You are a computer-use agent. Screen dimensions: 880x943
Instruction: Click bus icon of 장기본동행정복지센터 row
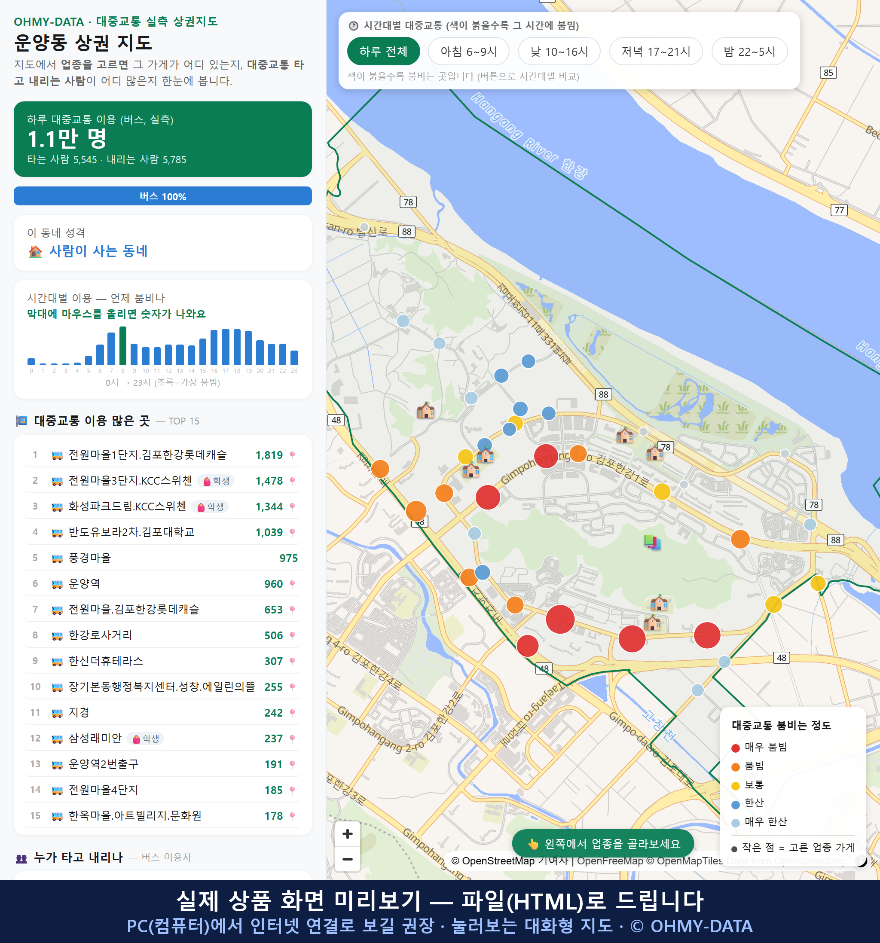click(57, 687)
